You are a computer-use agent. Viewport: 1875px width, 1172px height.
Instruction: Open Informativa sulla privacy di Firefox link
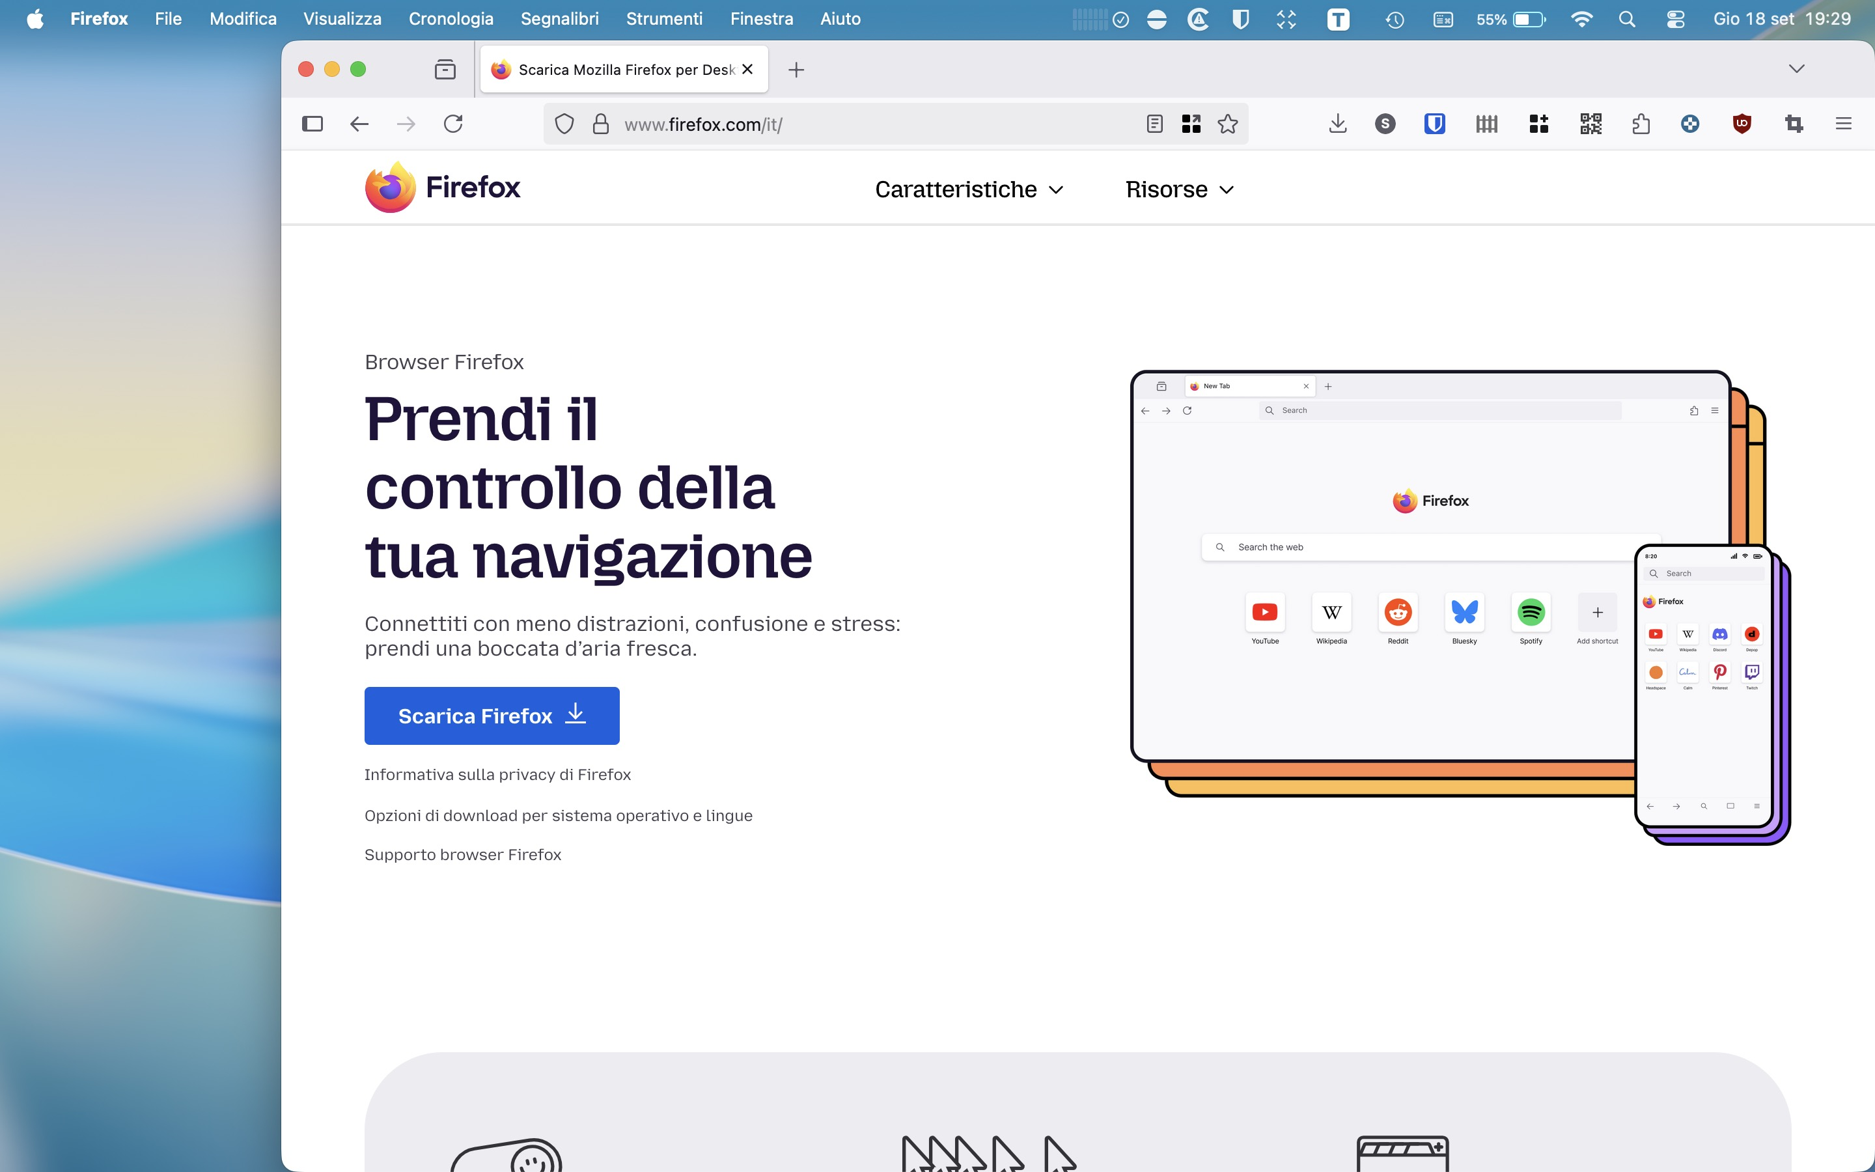497,774
